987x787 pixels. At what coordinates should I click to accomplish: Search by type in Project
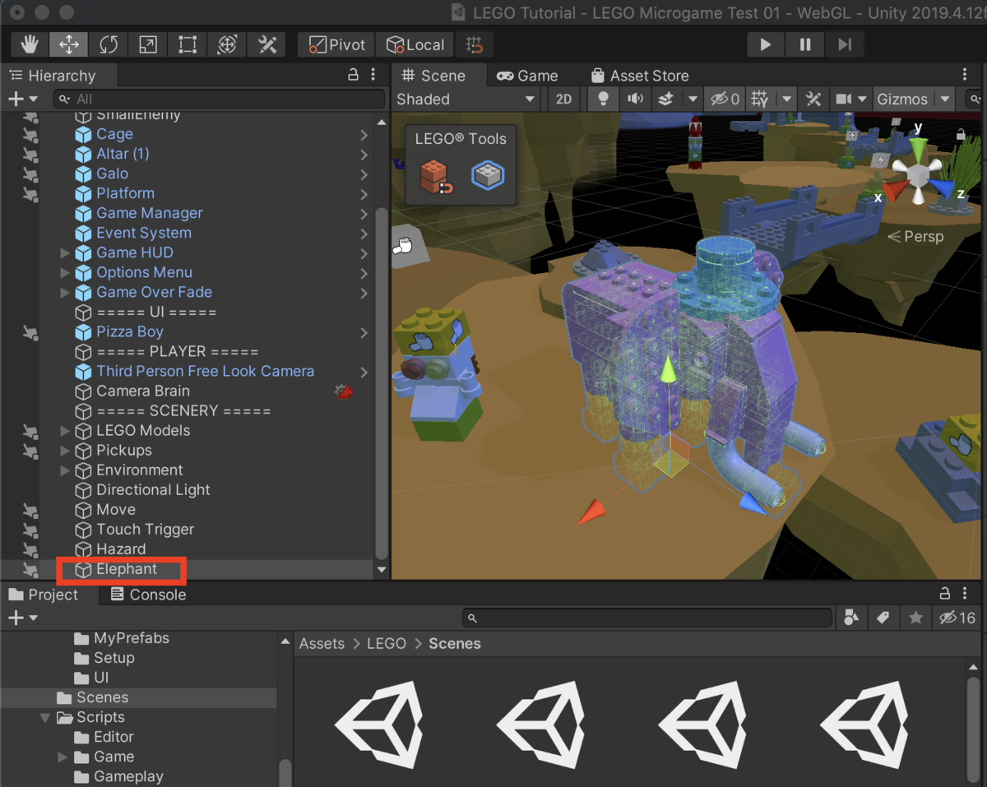[851, 618]
